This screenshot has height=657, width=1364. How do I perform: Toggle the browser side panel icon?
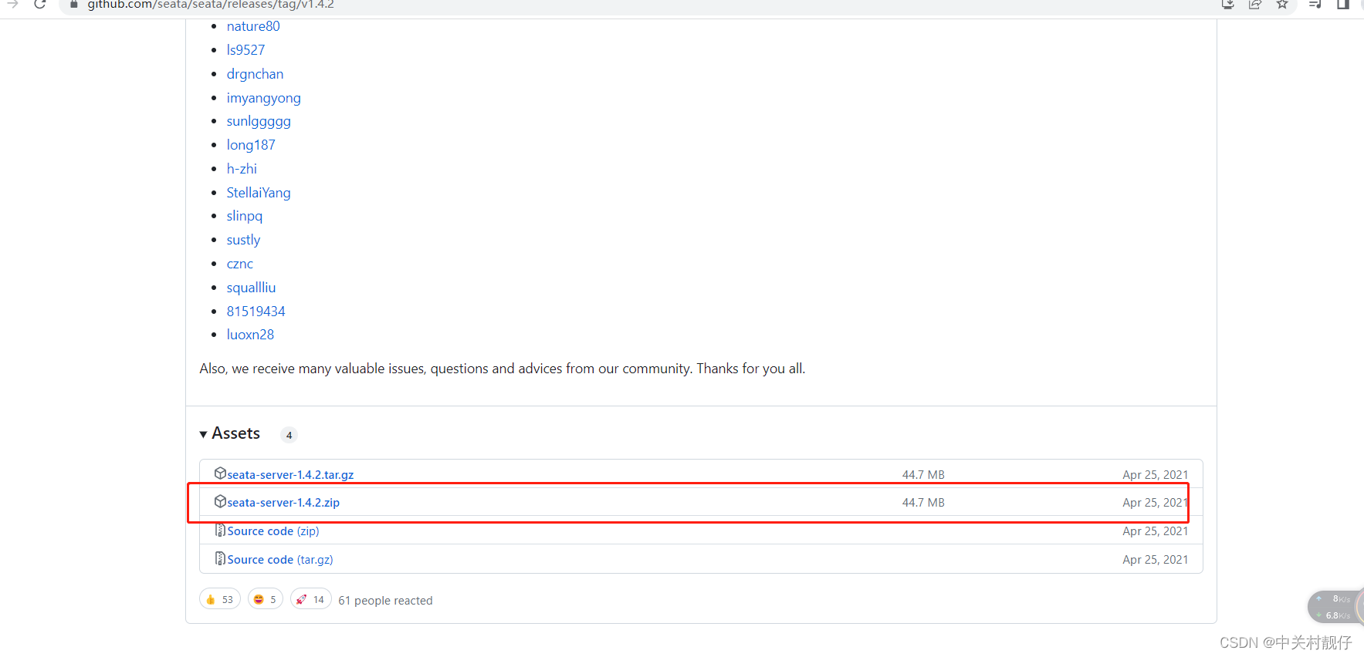[x=1343, y=5]
